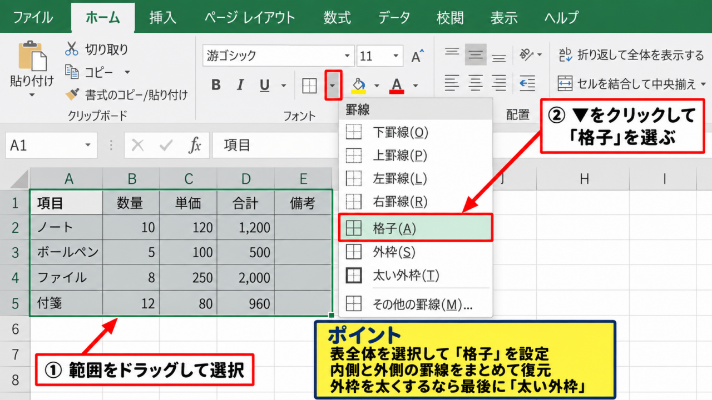712x400 pixels.
Task: Select 右罫線(R) from border menu
Action: [x=416, y=201]
